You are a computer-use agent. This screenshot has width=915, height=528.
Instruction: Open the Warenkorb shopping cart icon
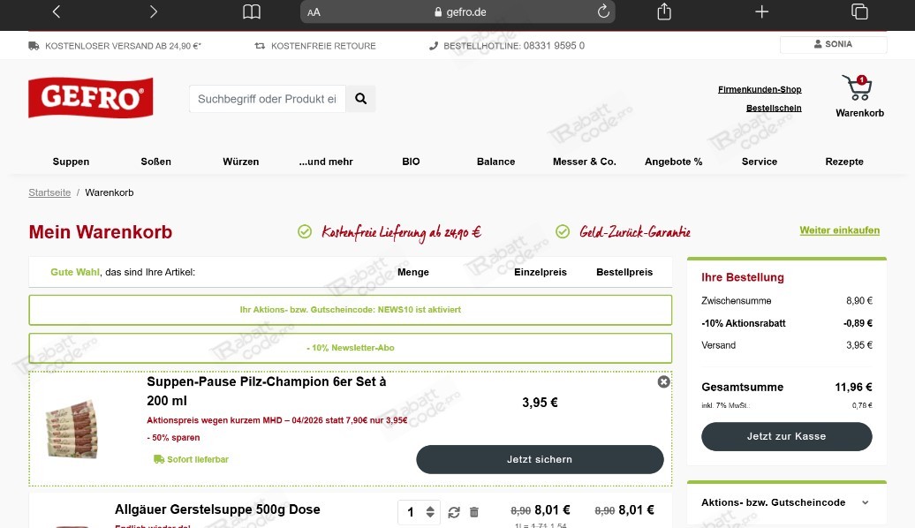[x=858, y=87]
